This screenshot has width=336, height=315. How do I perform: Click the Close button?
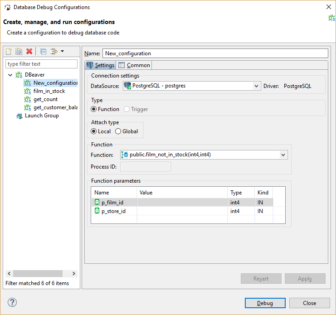309,303
